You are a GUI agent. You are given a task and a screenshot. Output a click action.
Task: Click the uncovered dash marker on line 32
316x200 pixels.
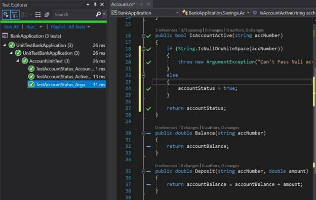(149, 147)
